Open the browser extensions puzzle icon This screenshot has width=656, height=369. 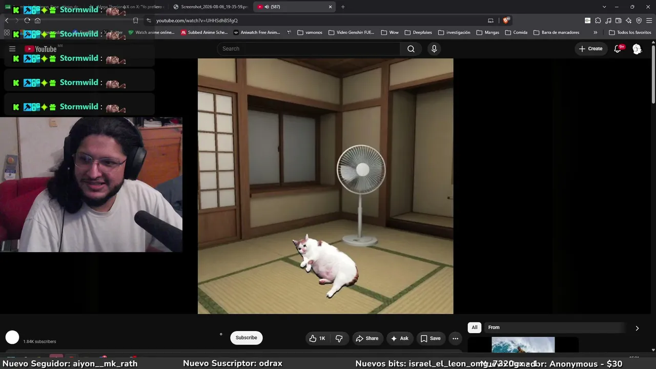click(598, 20)
